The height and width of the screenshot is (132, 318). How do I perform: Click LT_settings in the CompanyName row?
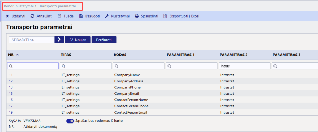pyautogui.click(x=70, y=75)
